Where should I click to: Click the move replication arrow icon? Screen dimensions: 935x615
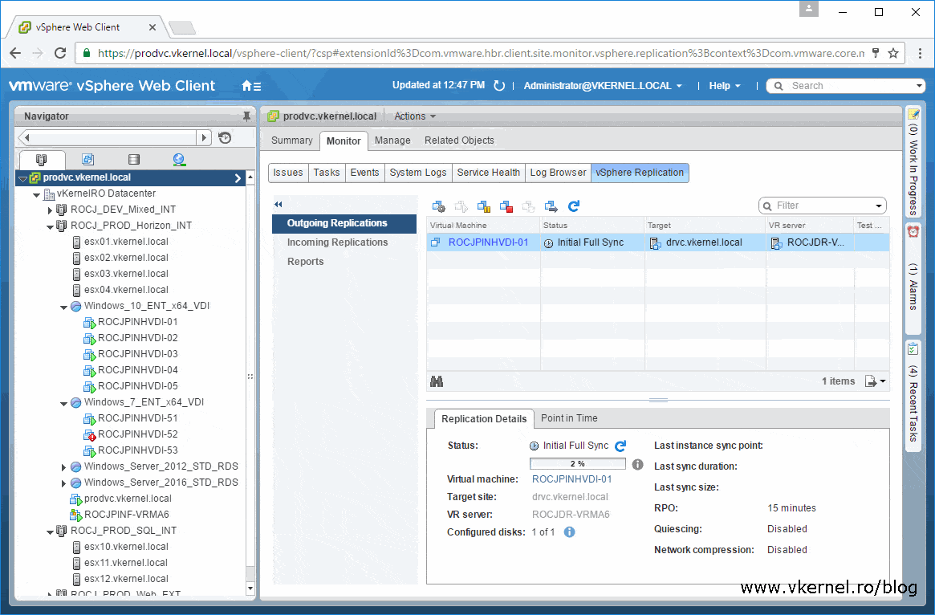pyautogui.click(x=551, y=206)
